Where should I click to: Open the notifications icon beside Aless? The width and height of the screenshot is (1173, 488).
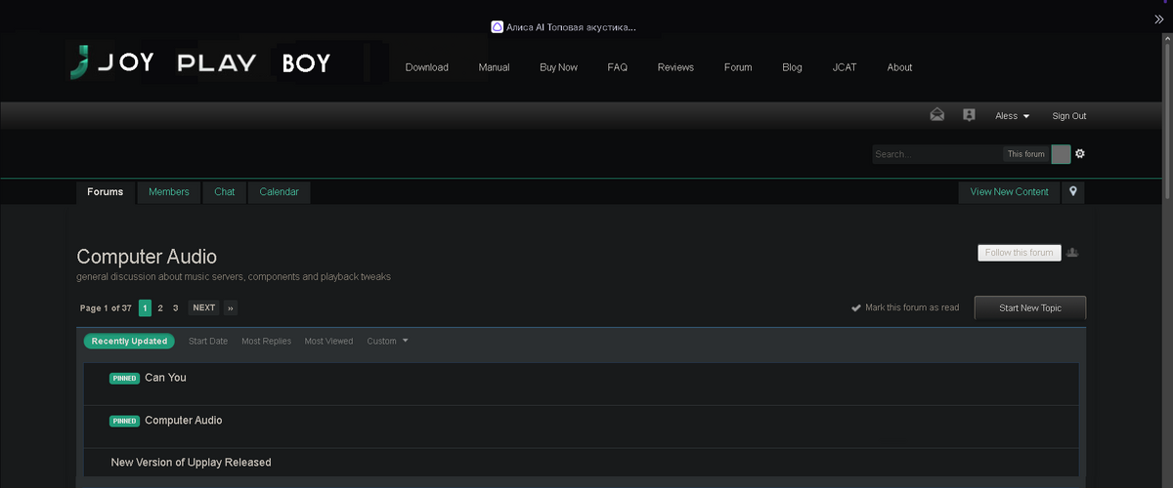969,115
